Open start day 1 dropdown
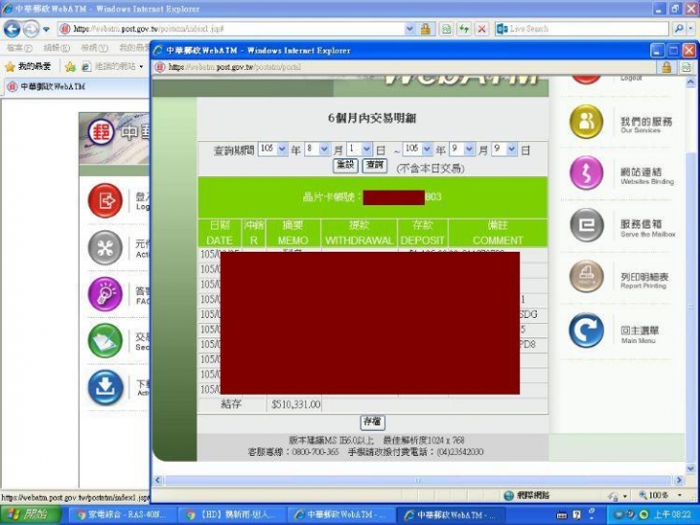This screenshot has width=700, height=525. pos(367,149)
